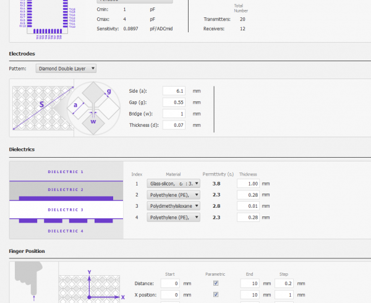Click Dielectric 1 thickness field 1.00
Screen dimensions: 371x303
pos(248,184)
